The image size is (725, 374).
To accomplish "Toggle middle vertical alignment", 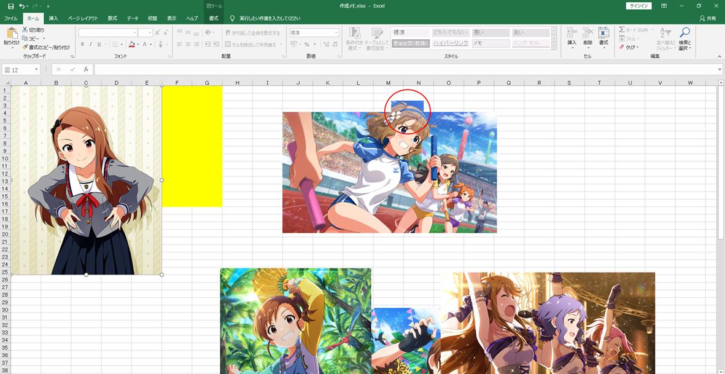I will (x=188, y=33).
